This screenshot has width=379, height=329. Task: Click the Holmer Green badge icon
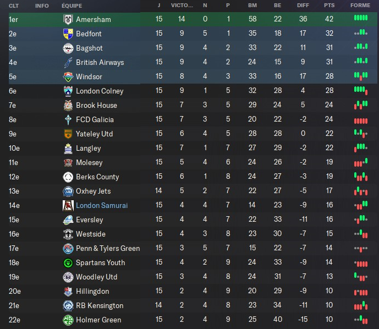coord(68,320)
